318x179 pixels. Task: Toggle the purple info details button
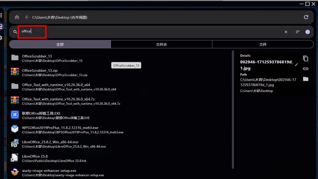click(x=307, y=32)
